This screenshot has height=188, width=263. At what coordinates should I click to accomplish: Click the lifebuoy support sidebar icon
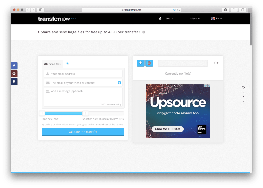pyautogui.click(x=14, y=74)
